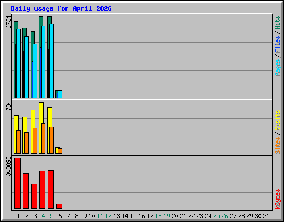
Task: Click green weekend day label 26
Action: tap(225, 216)
